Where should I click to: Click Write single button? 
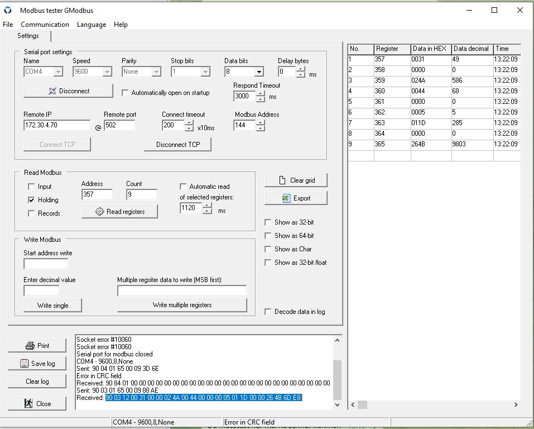53,305
